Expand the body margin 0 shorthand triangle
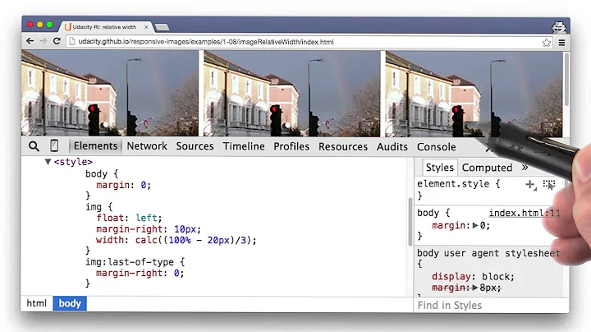Screen dimensions: 591x332 475,226
